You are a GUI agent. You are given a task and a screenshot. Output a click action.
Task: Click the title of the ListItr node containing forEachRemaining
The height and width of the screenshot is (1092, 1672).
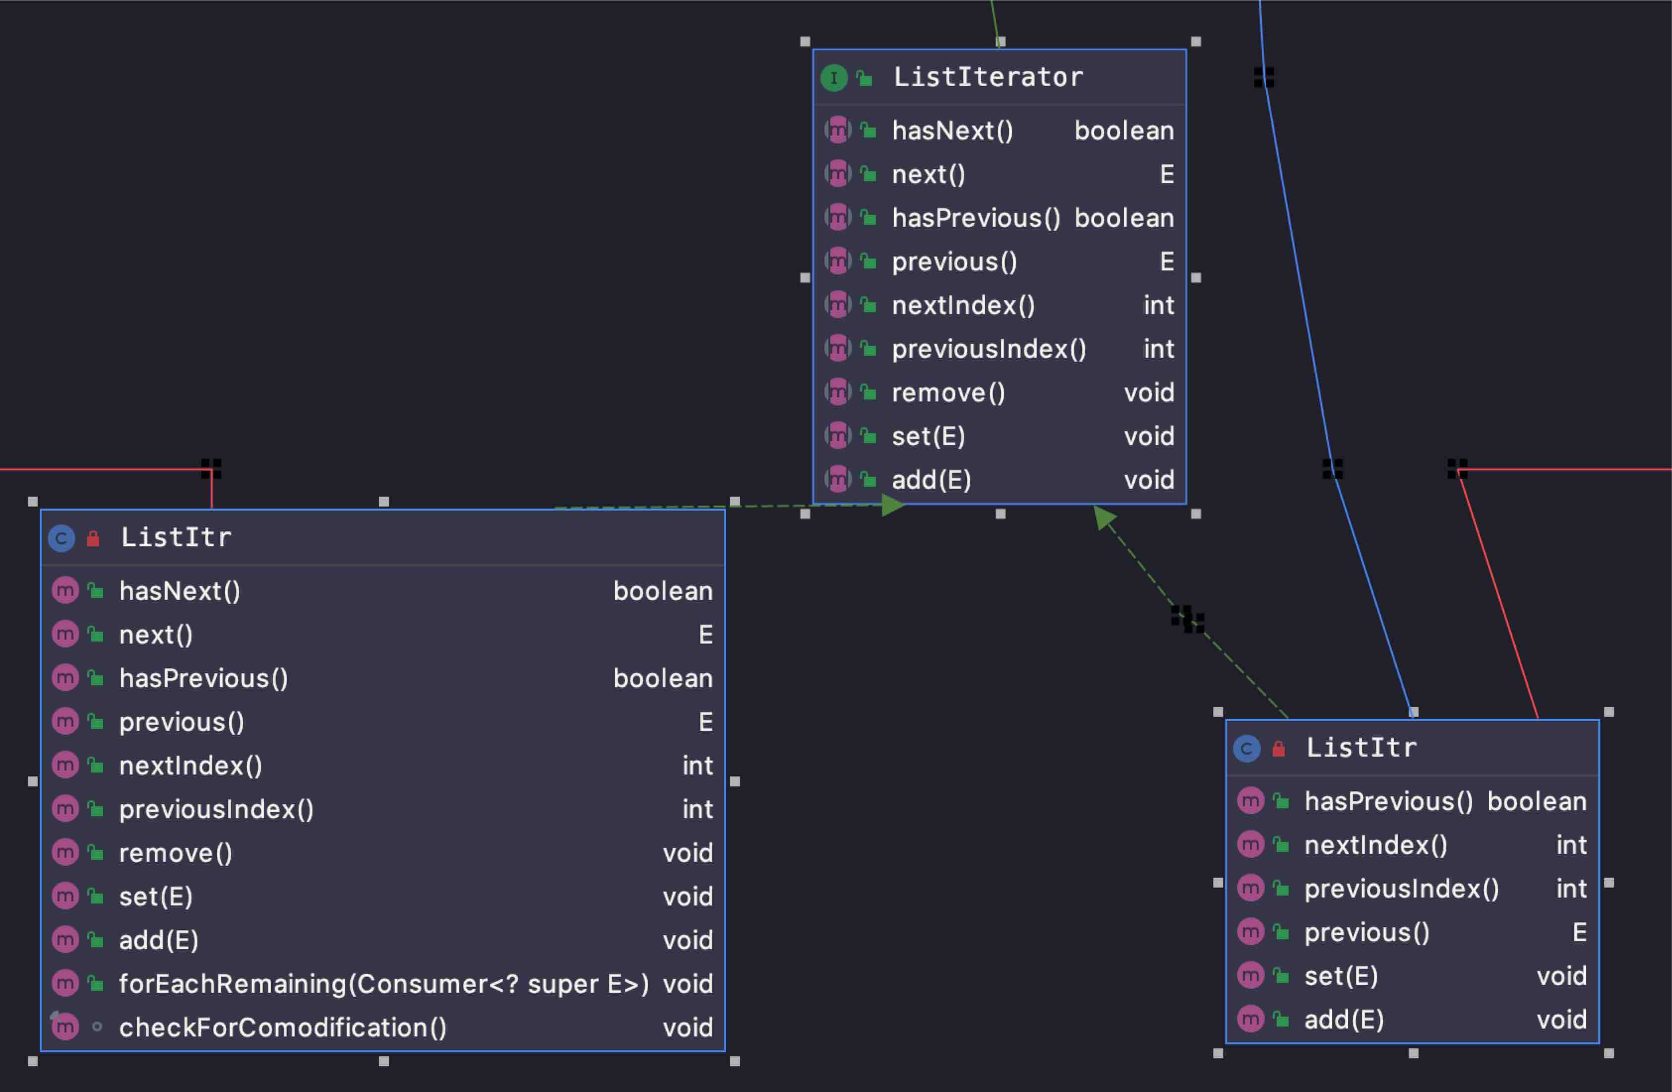click(176, 538)
